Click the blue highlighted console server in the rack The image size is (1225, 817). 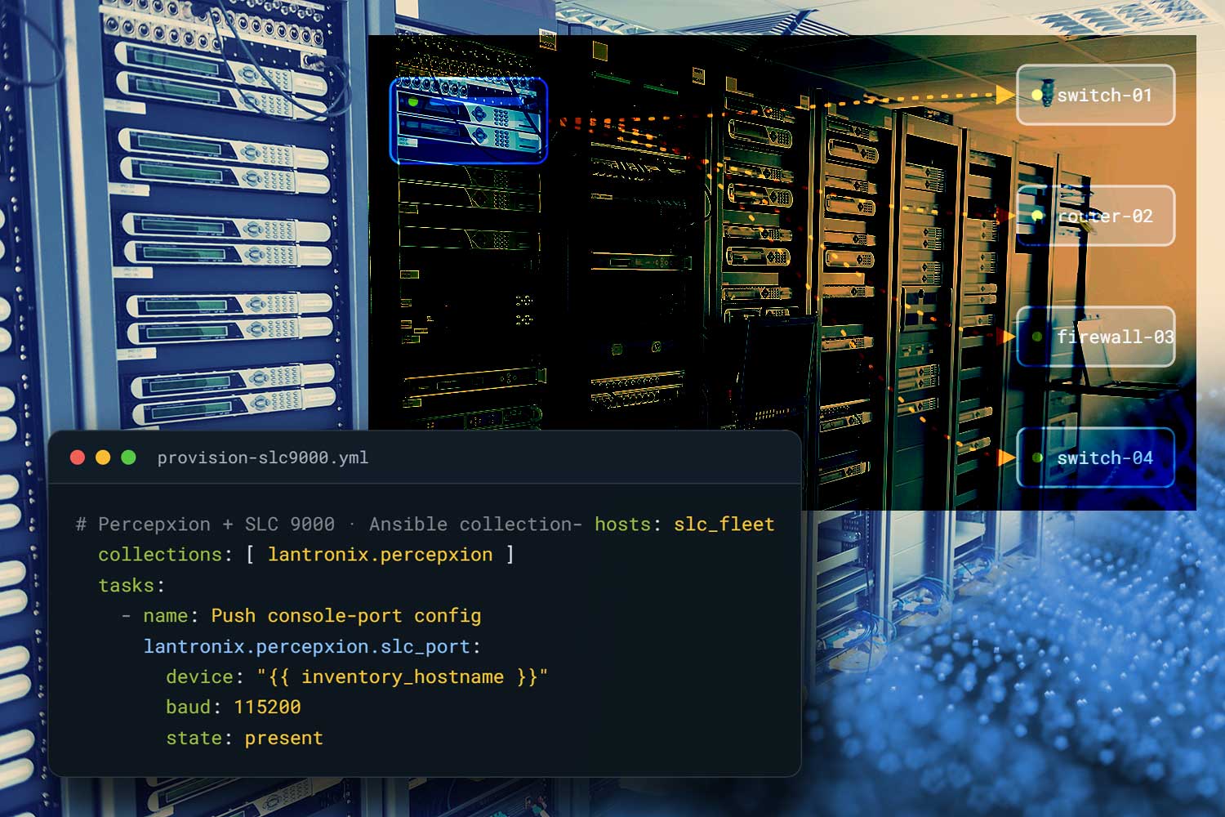(x=469, y=121)
